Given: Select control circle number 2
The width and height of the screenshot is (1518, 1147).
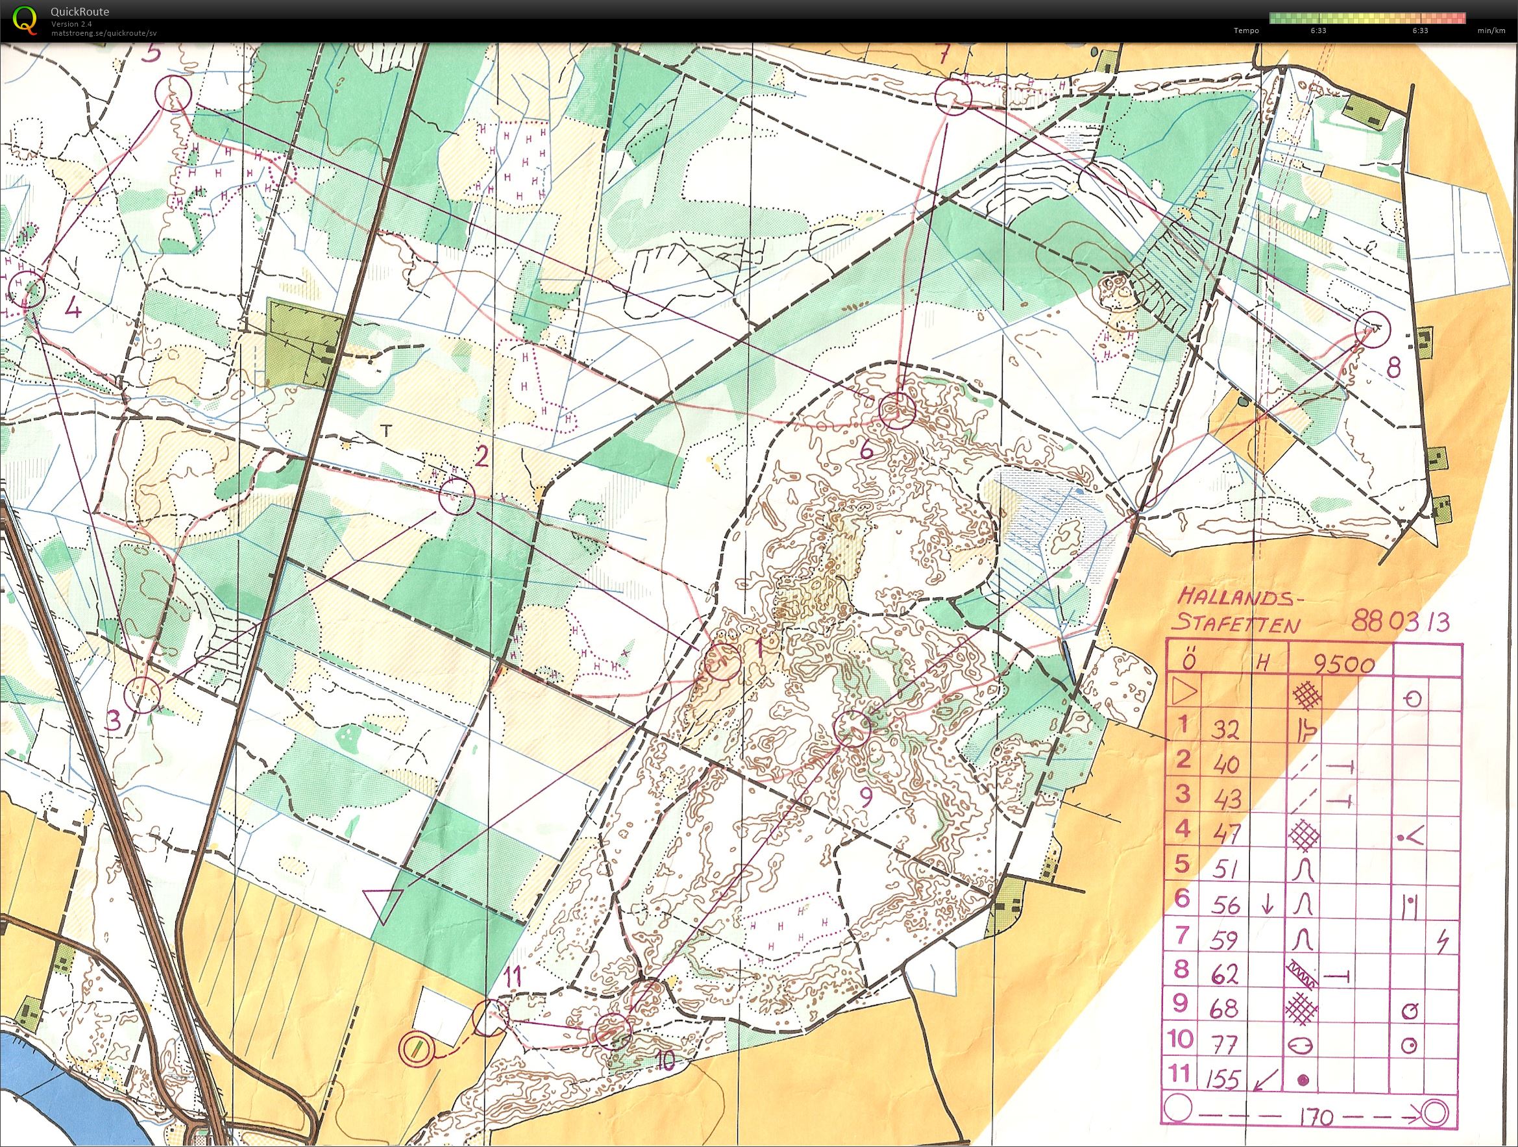Looking at the screenshot, I should pyautogui.click(x=456, y=497).
